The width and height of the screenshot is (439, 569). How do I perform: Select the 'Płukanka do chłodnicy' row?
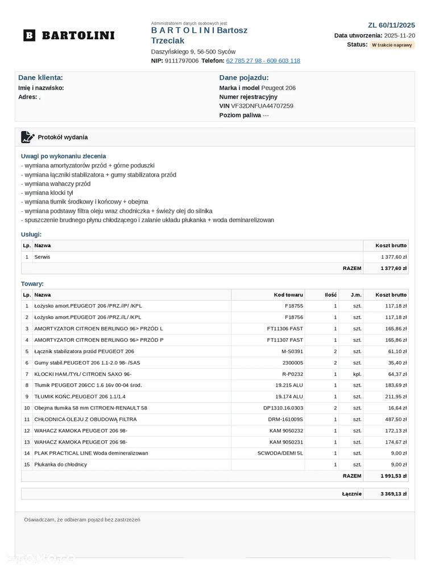point(215,465)
